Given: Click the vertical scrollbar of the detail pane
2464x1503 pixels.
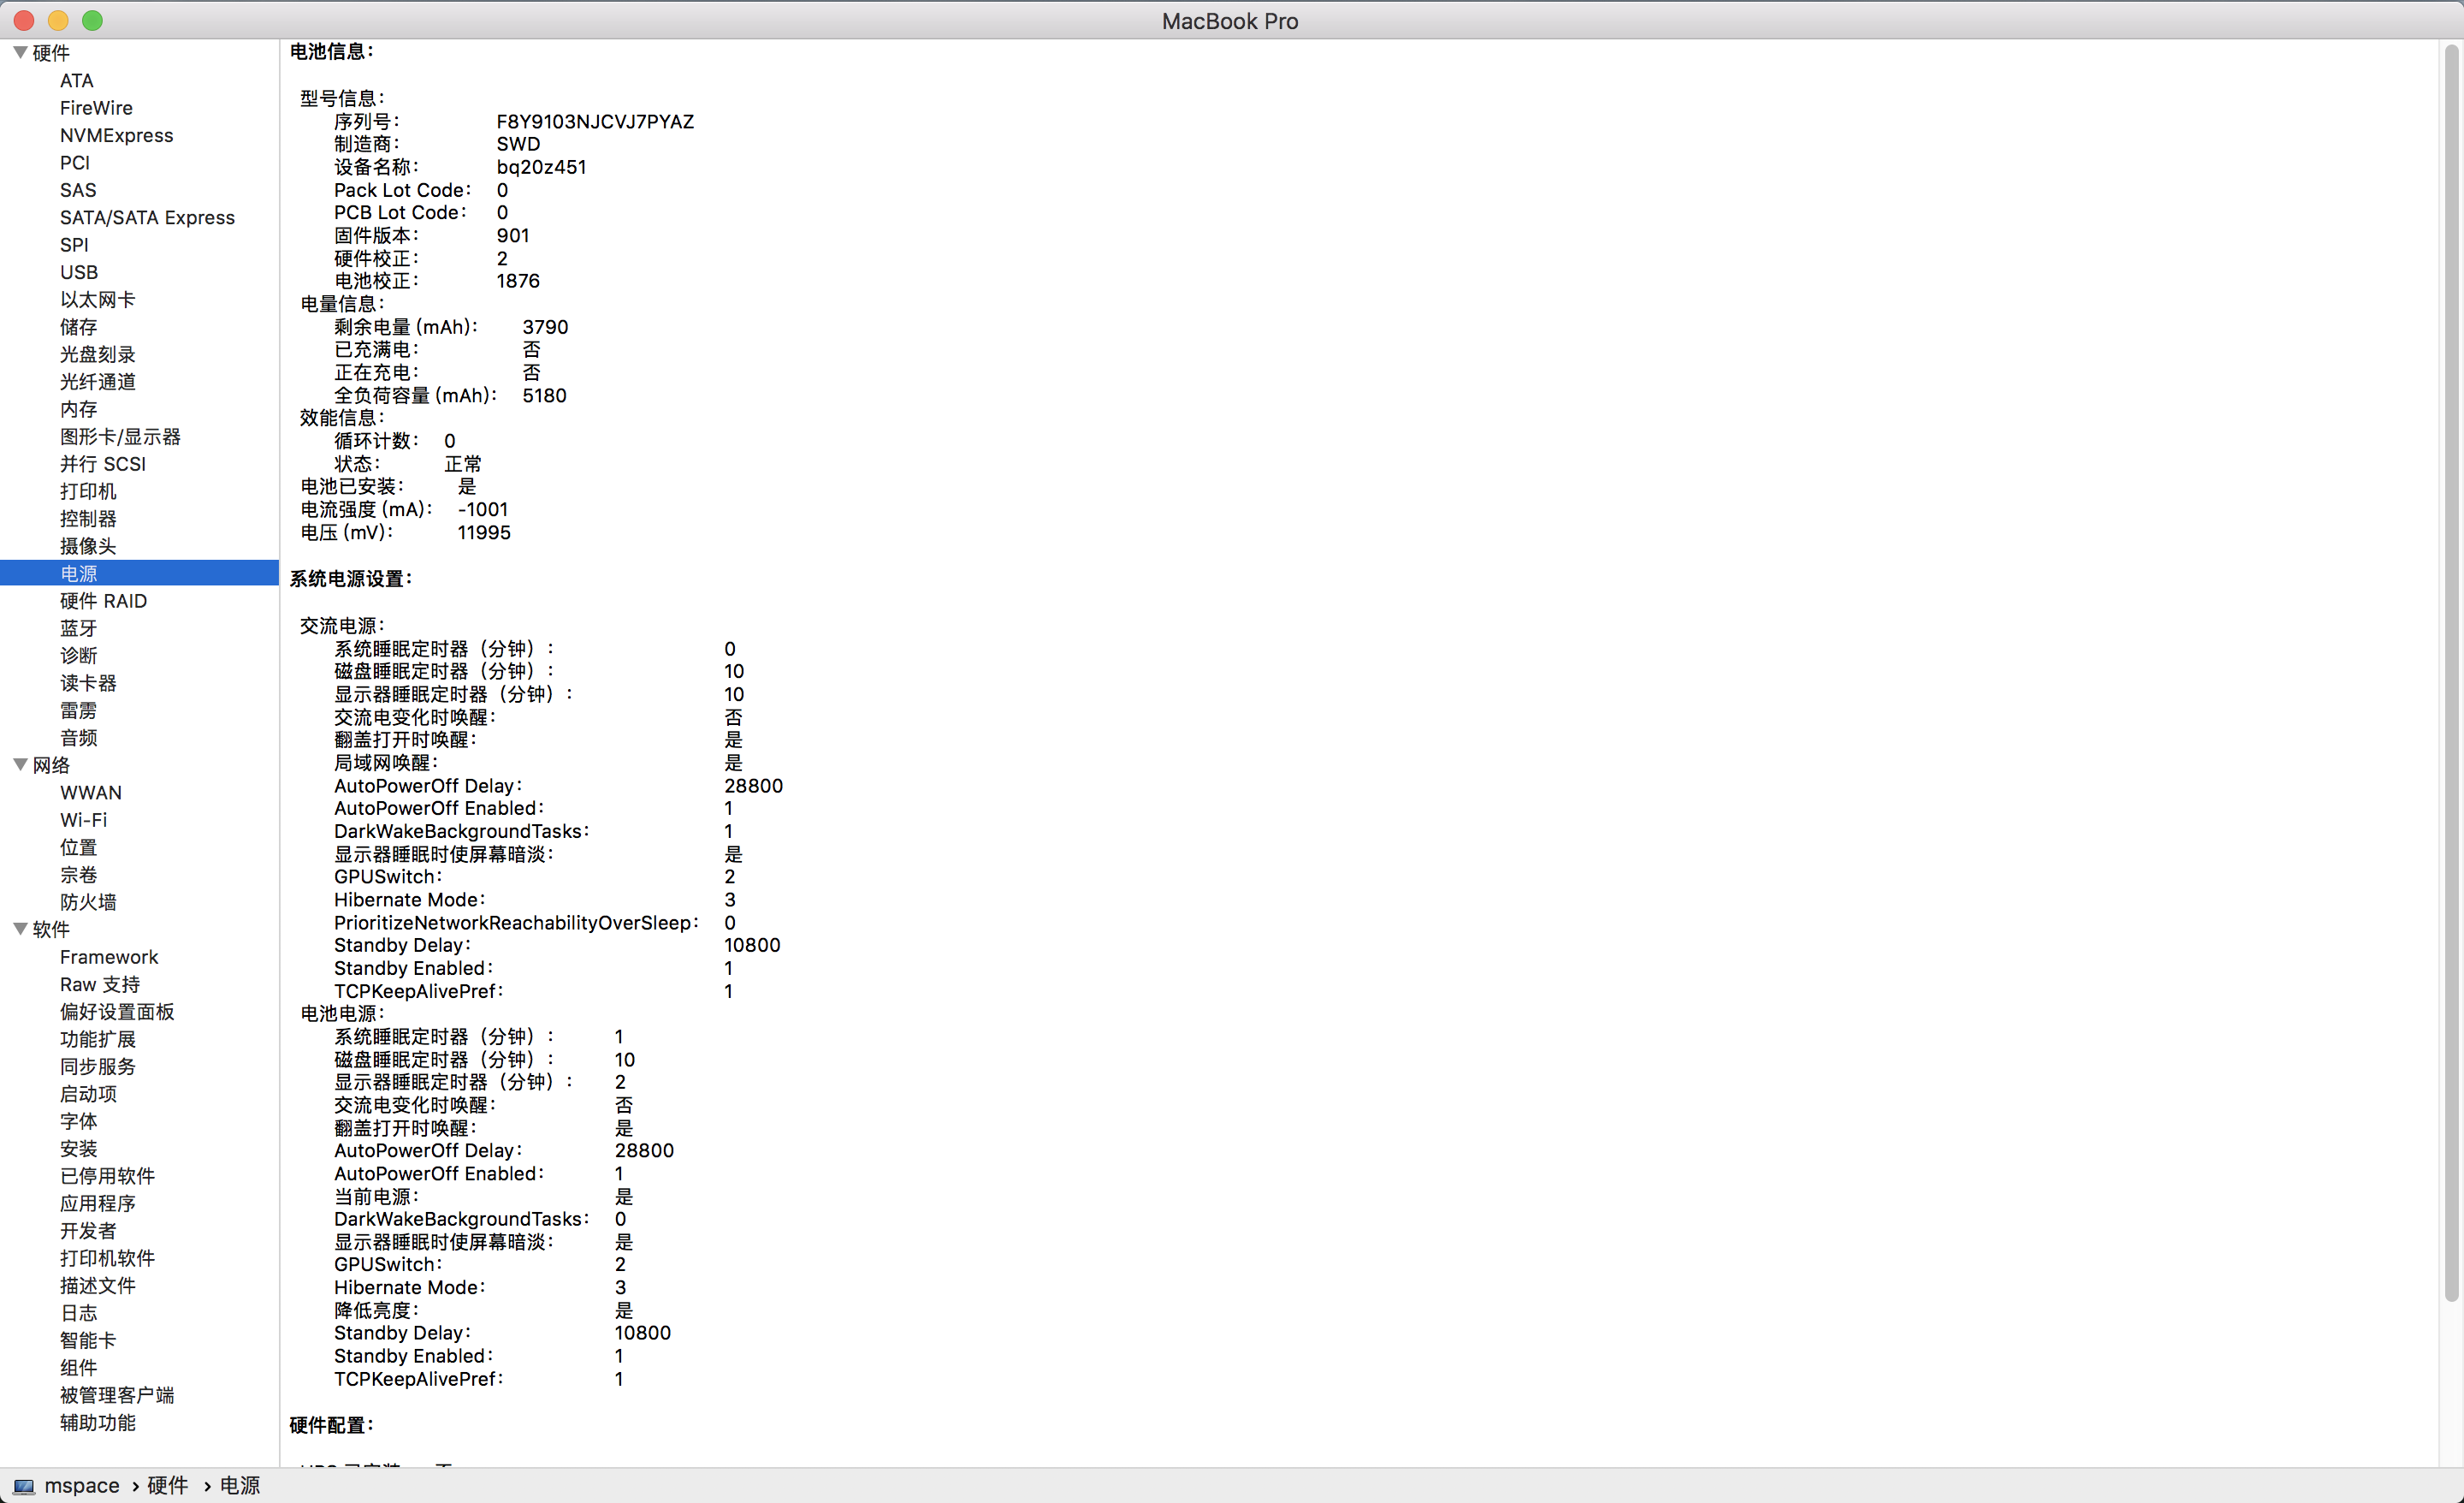Looking at the screenshot, I should tap(2451, 673).
